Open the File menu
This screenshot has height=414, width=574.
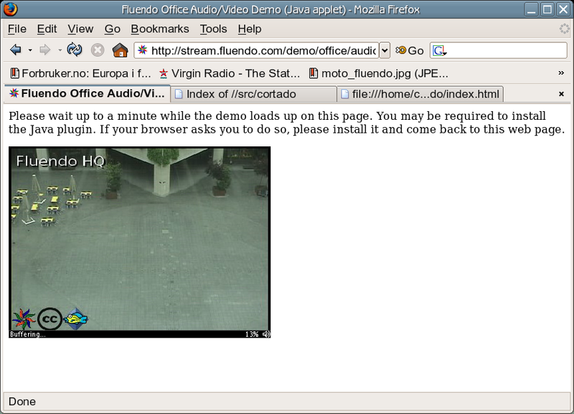click(x=17, y=29)
